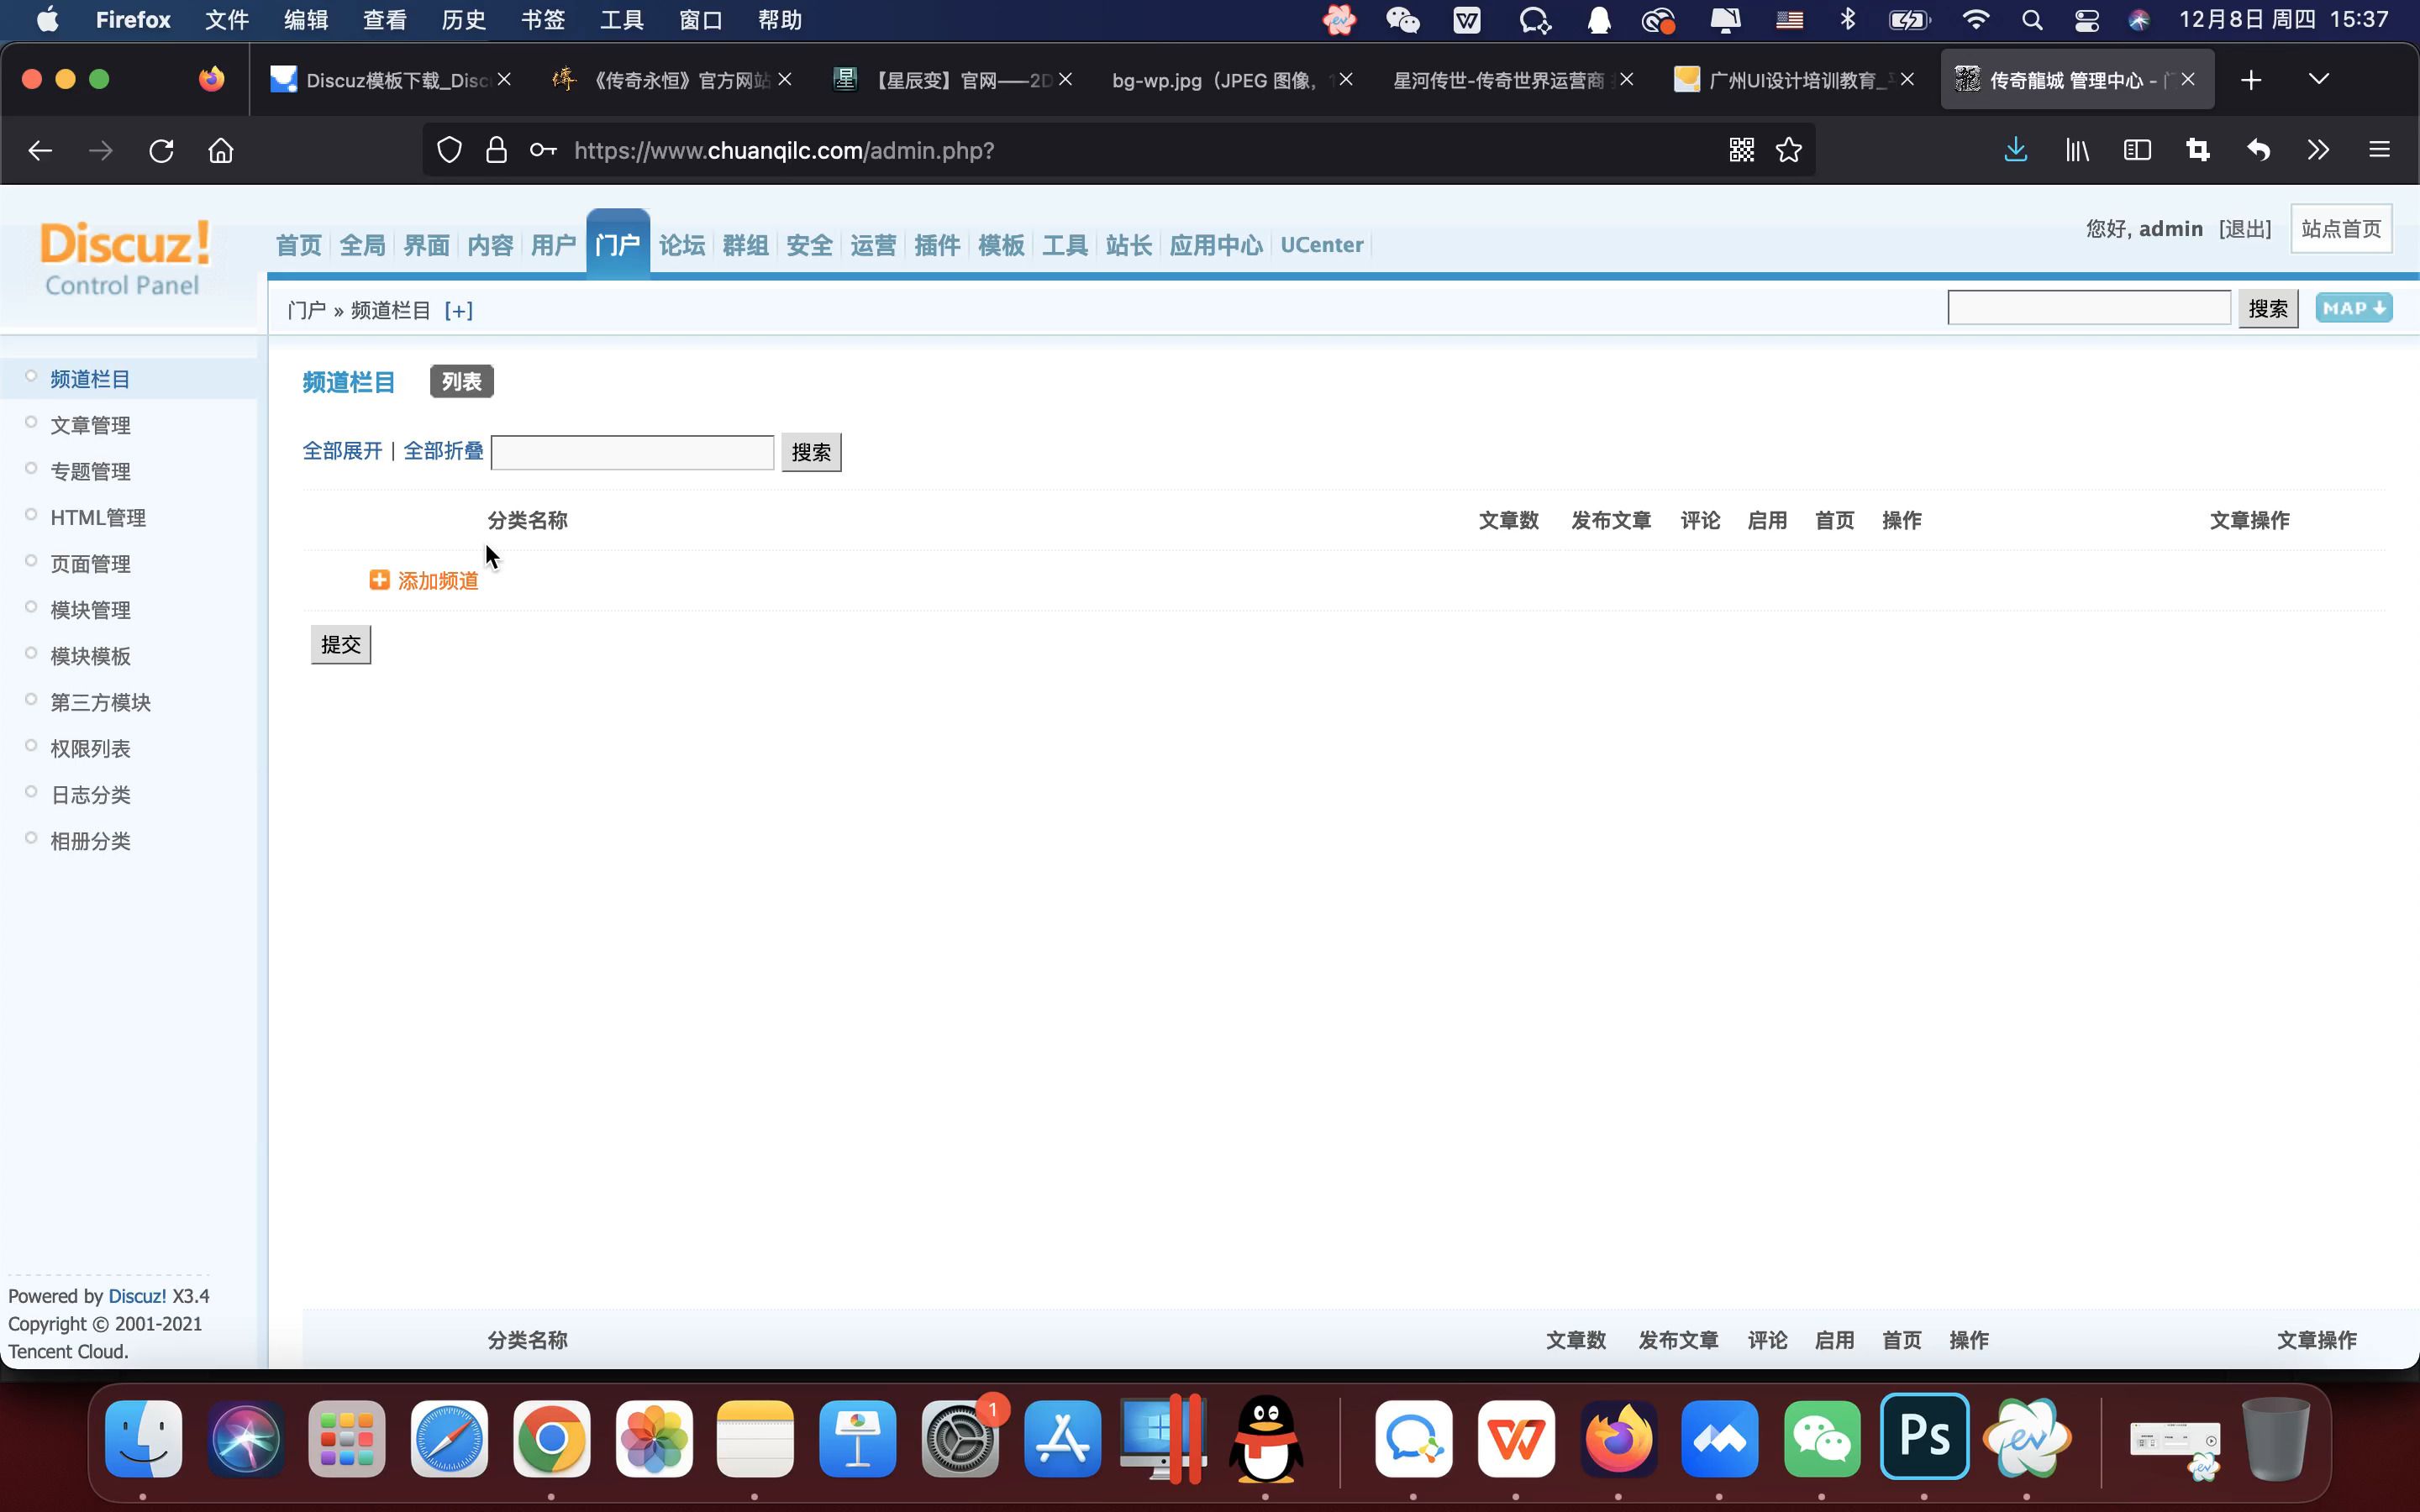This screenshot has height=1512, width=2420.
Task: Click the 文章管理 sidebar icon
Action: [91, 423]
